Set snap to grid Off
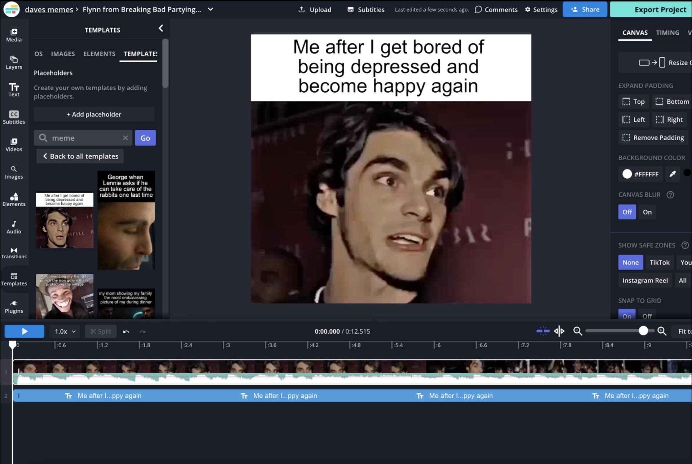 click(x=647, y=314)
